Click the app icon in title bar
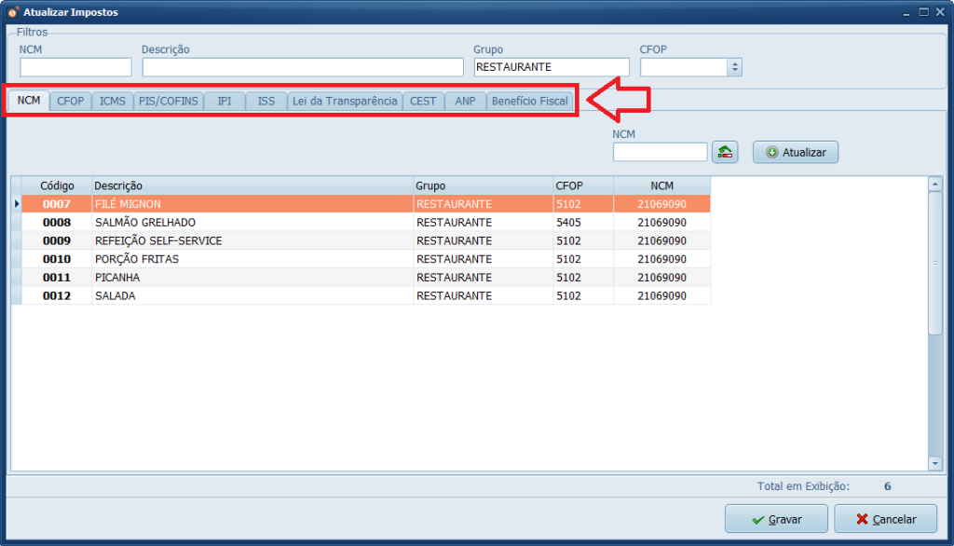Screen dimensions: 954x546 tap(12, 12)
